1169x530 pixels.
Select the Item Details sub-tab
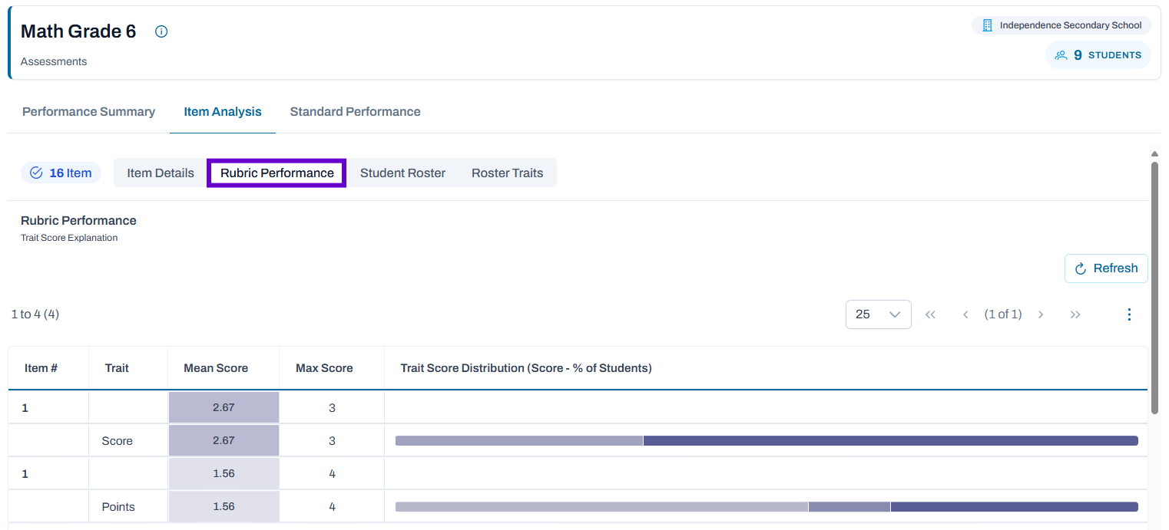coord(161,173)
